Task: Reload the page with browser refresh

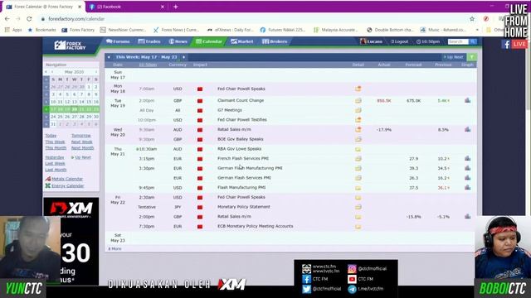Action: (x=29, y=19)
